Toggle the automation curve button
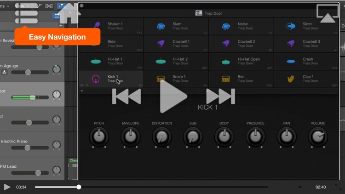 [39, 6]
